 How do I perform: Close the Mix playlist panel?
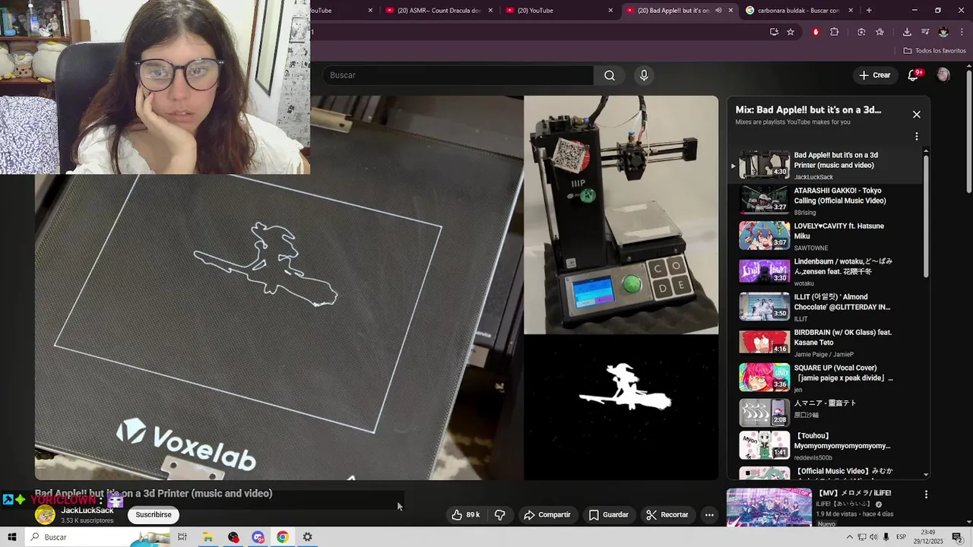(917, 115)
